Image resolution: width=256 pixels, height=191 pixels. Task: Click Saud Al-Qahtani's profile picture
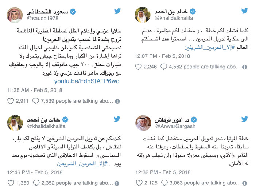pyautogui.click(x=15, y=14)
